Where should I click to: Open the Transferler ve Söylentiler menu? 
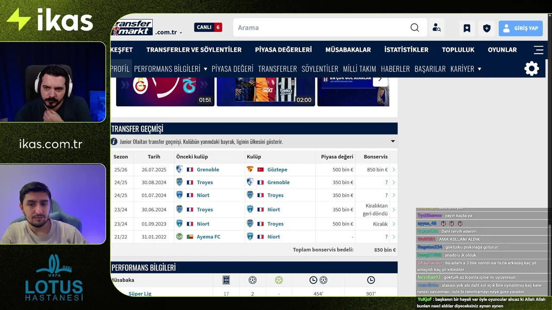[194, 50]
